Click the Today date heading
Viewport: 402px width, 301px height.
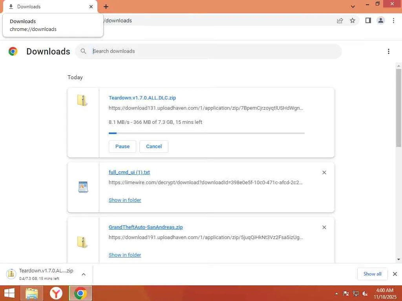point(75,77)
